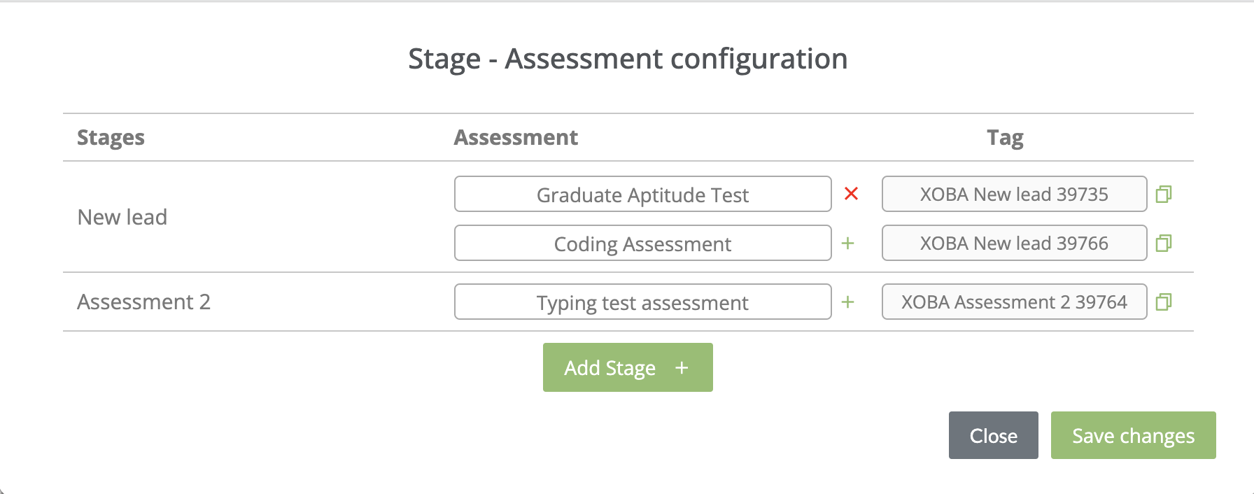Click the Assessment column header

(516, 137)
